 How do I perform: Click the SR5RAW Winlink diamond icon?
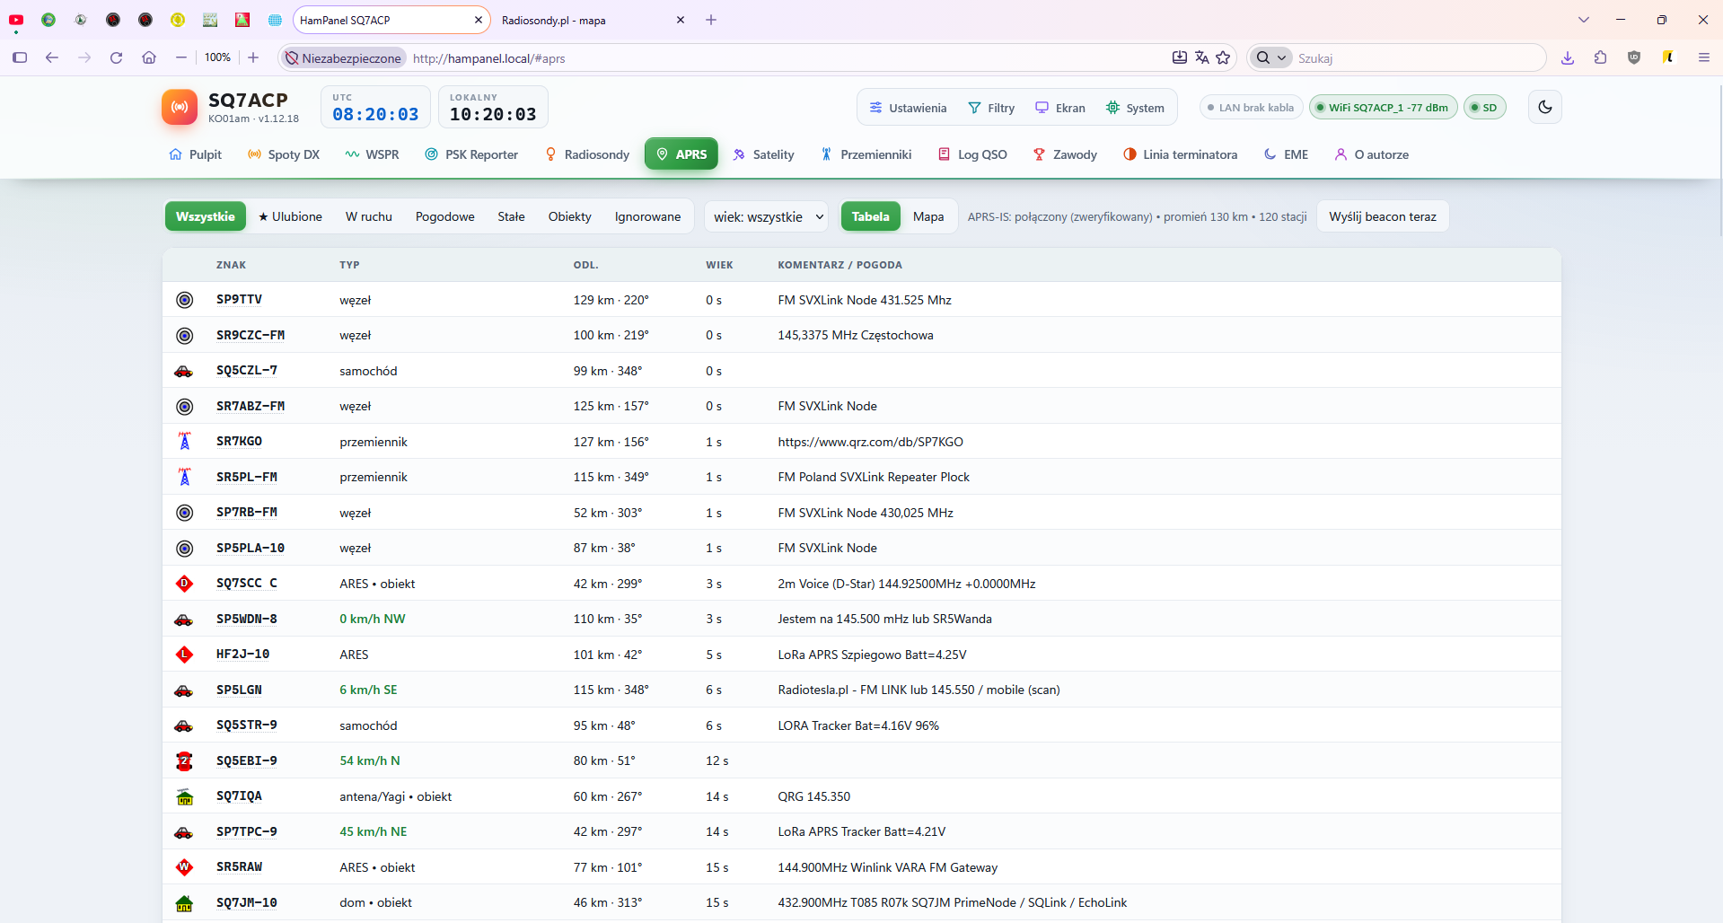click(x=184, y=867)
